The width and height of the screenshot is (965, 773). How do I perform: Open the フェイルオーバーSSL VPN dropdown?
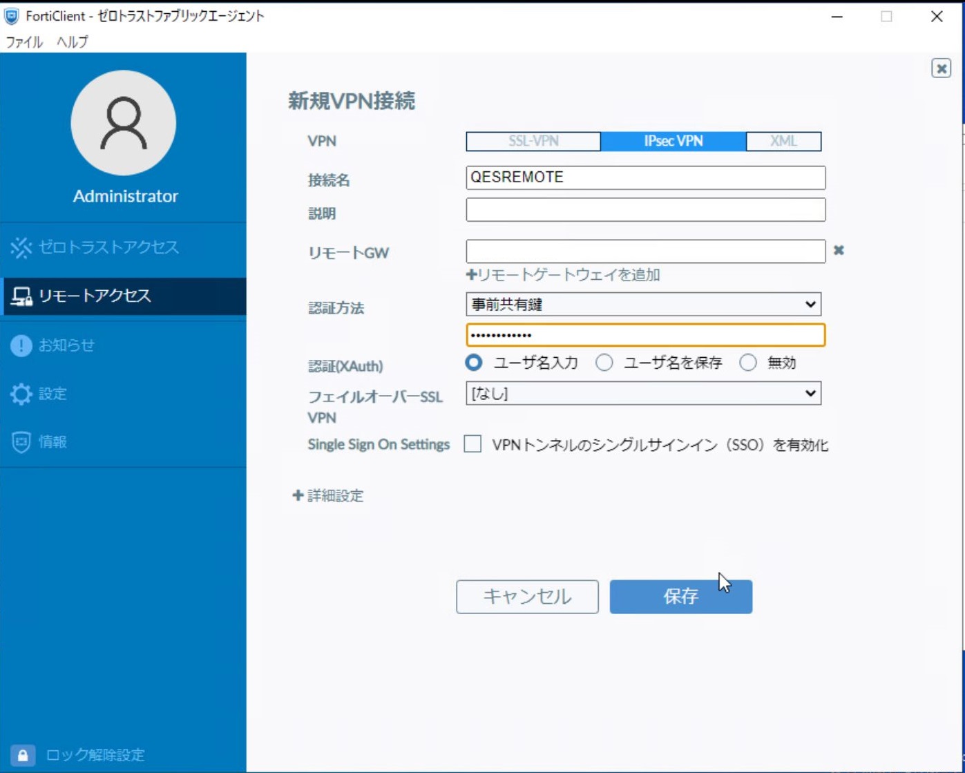(643, 393)
